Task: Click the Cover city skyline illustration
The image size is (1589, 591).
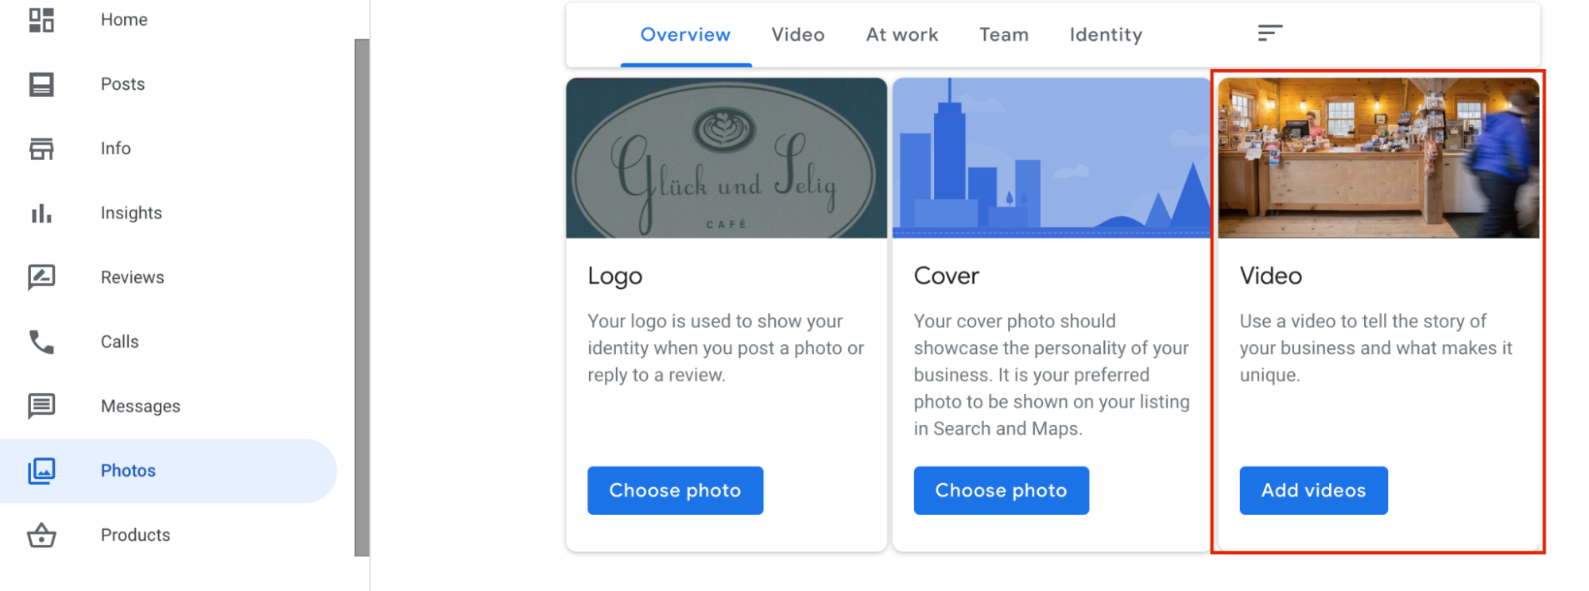Action: click(x=1051, y=158)
